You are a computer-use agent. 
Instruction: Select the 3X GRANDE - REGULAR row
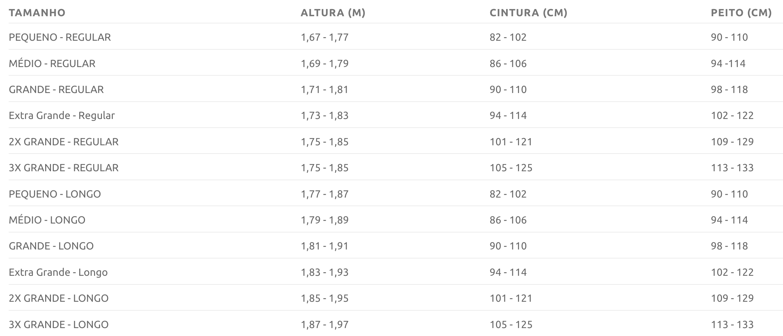(396, 167)
